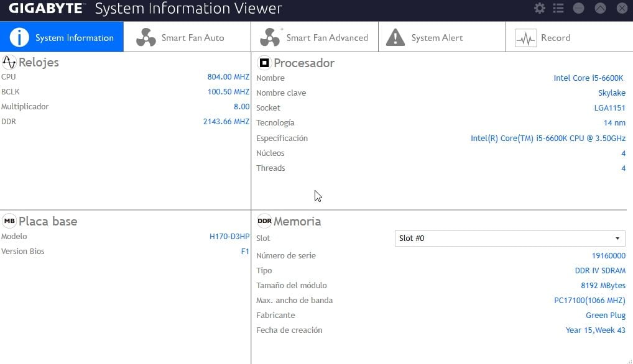Image resolution: width=633 pixels, height=364 pixels.
Task: Click the Max. ancho de banda label
Action: click(x=294, y=300)
